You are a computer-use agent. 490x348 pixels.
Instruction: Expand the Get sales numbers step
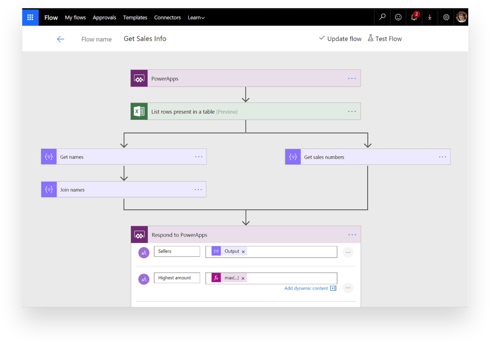pyautogui.click(x=368, y=157)
